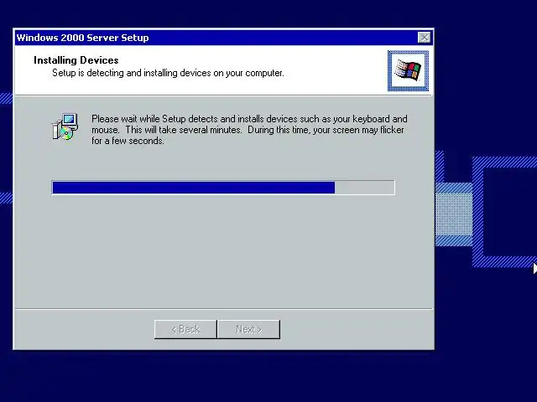Click the grayed-out Back button
Screen dimensions: 537x402
185,329
